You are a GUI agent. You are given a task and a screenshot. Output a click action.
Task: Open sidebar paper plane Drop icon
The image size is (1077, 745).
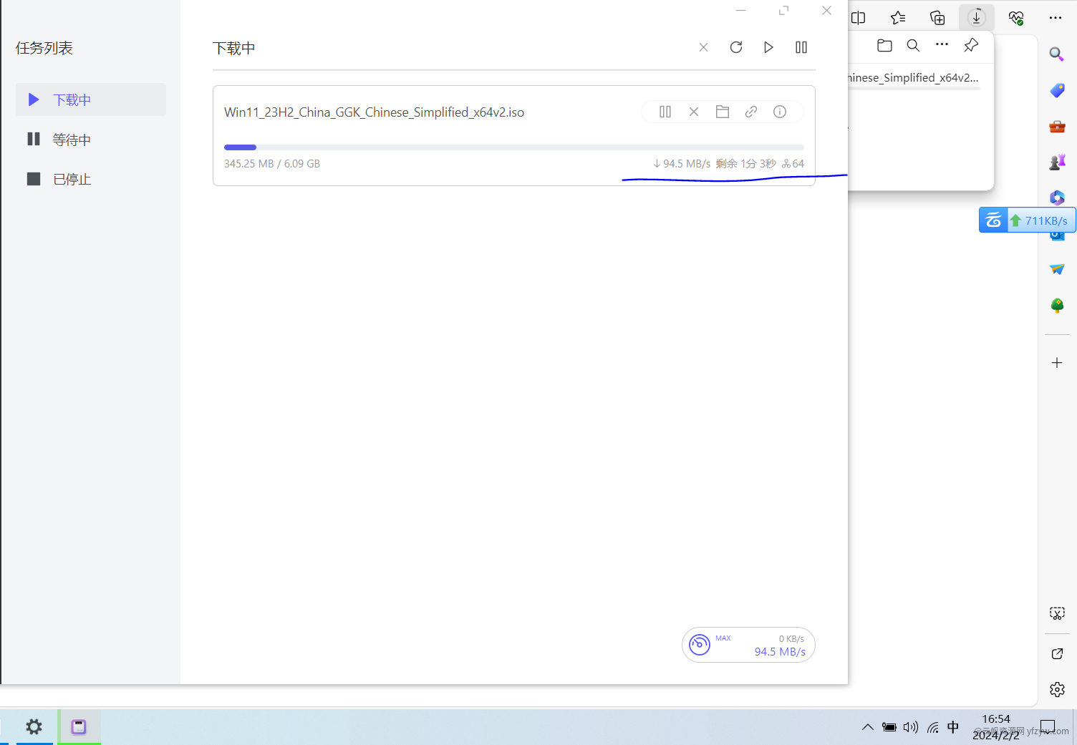point(1057,269)
